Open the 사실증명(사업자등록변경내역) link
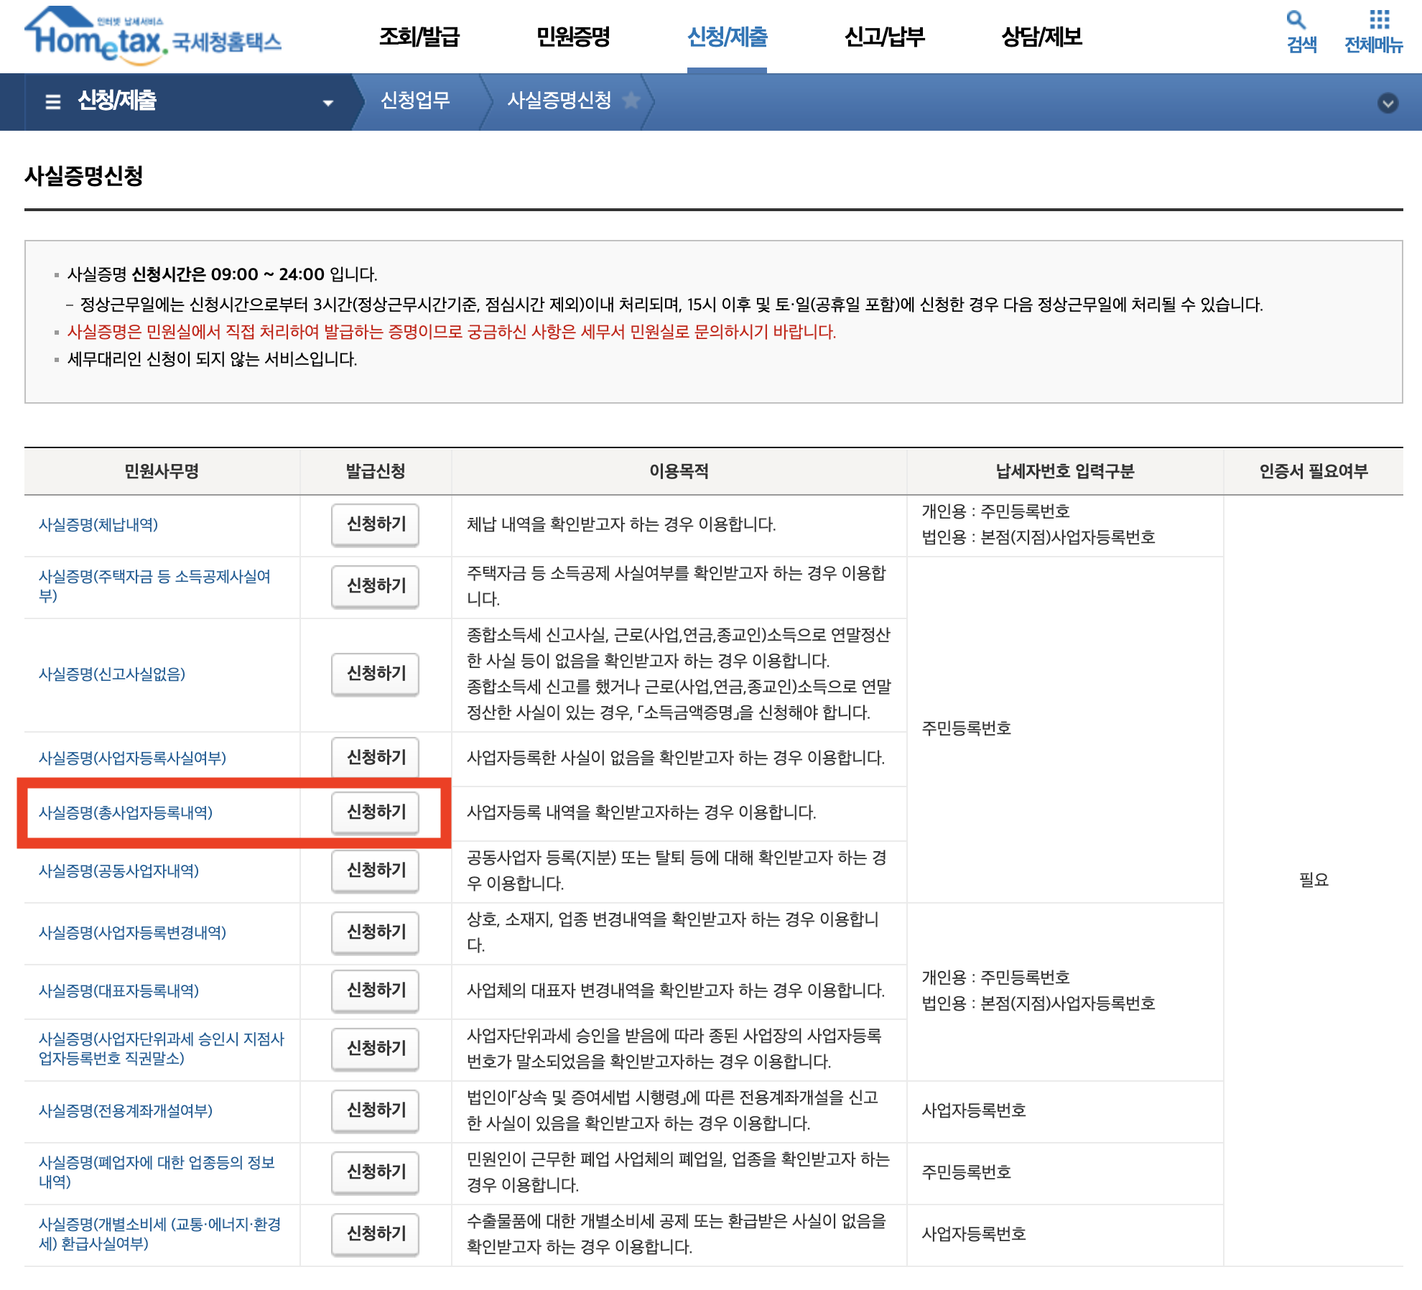 pyautogui.click(x=132, y=932)
